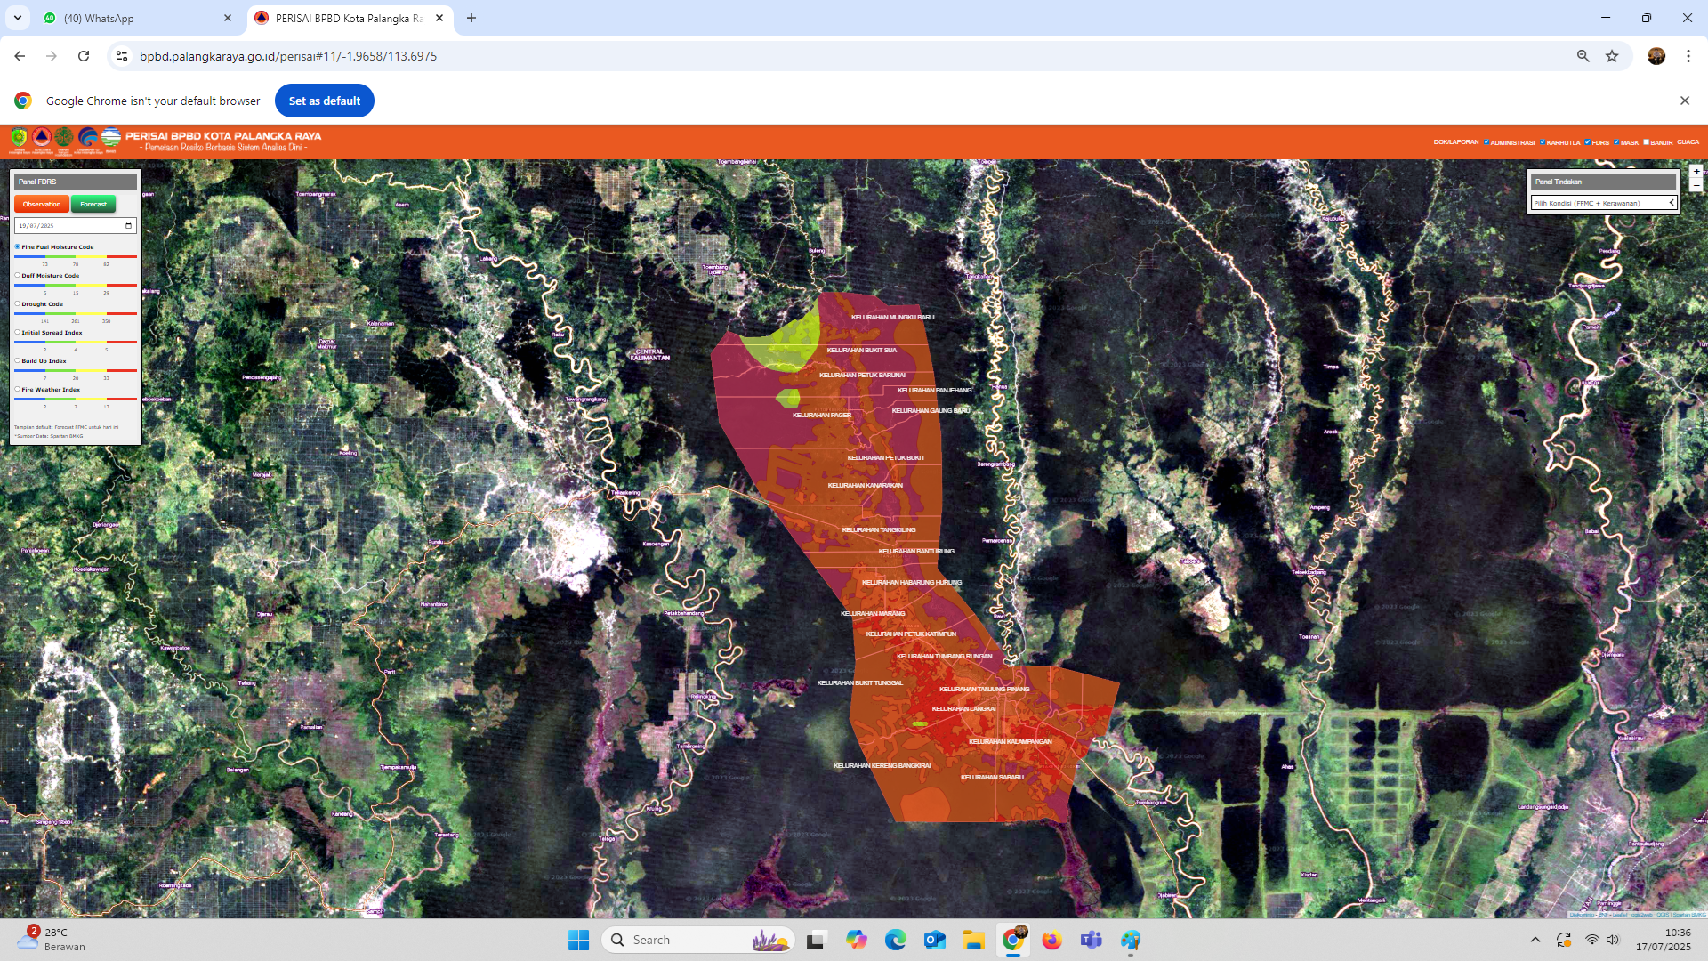Dismiss the default browser notification bar
1708x961 pixels.
tap(1685, 101)
